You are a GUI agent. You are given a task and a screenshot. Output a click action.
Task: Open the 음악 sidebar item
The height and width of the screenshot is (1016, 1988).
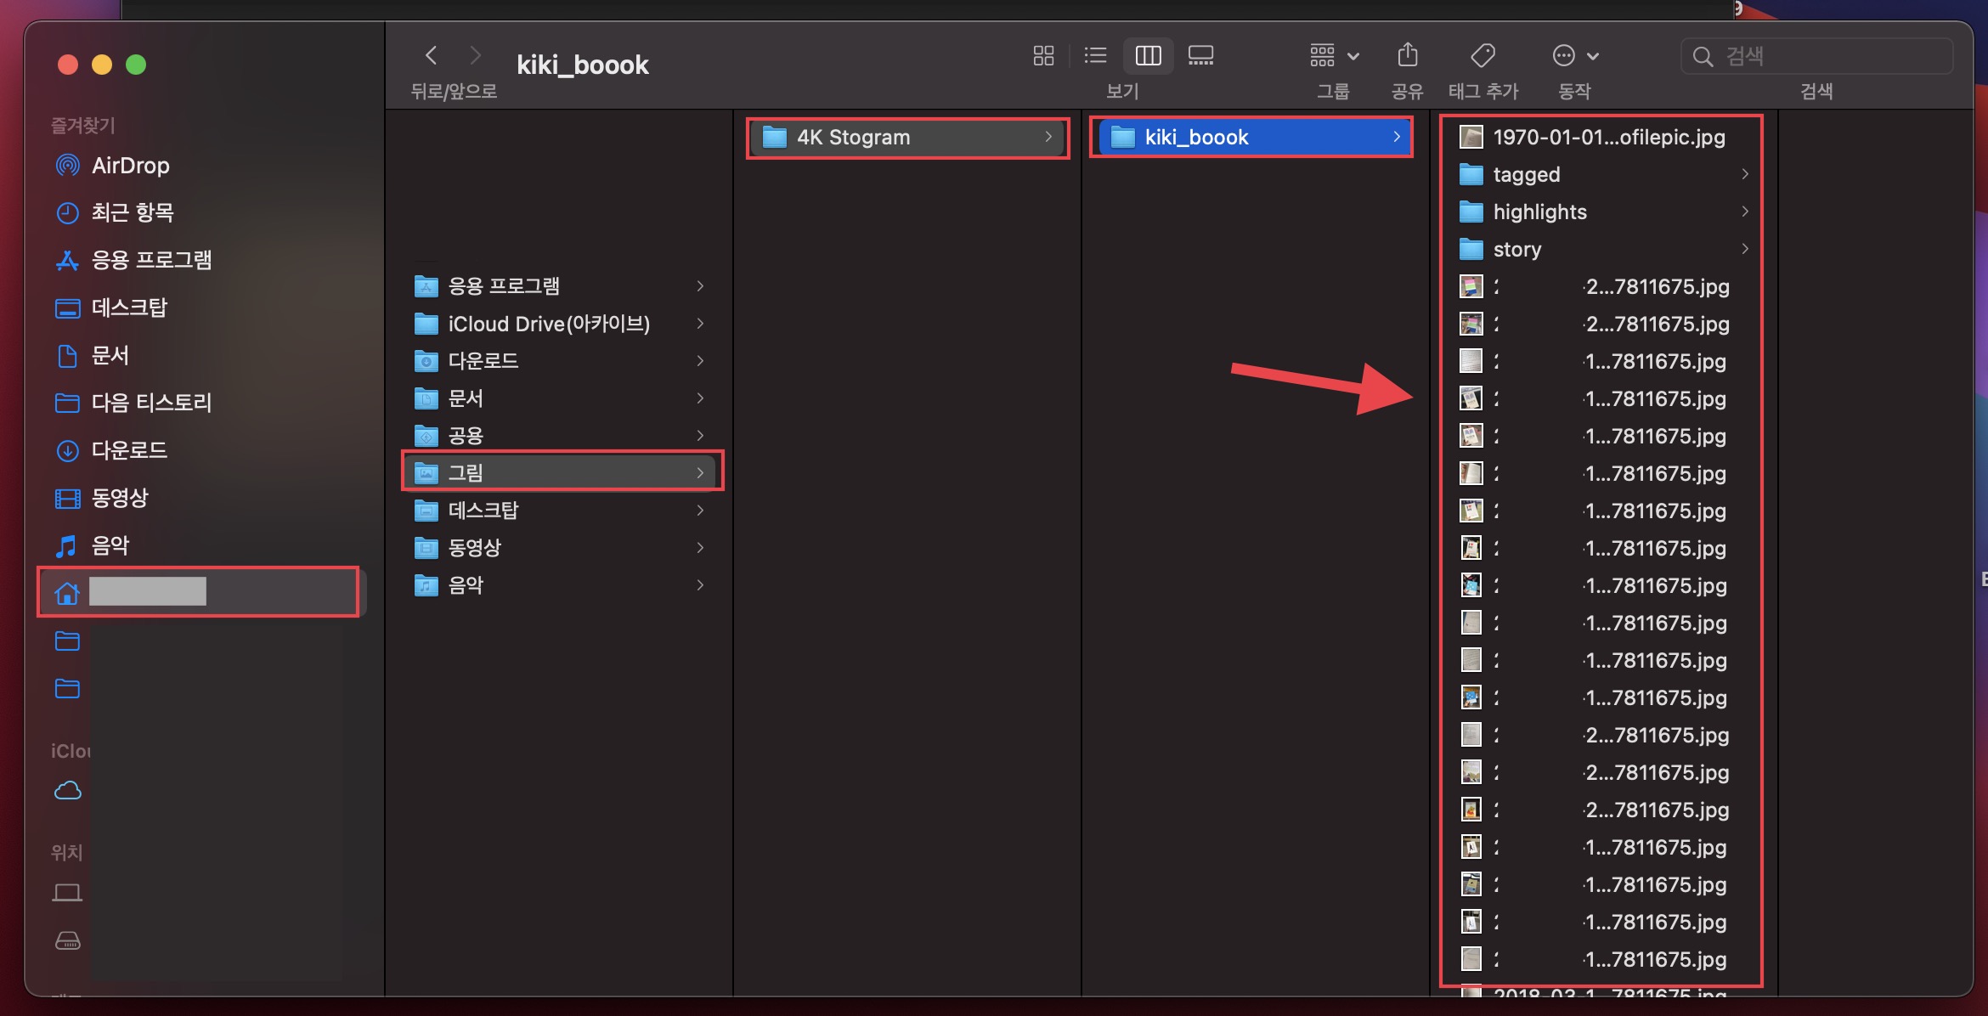(x=110, y=545)
